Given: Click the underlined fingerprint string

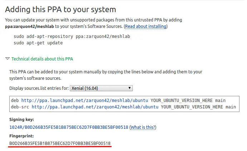Looking at the screenshot, I should (x=60, y=143).
